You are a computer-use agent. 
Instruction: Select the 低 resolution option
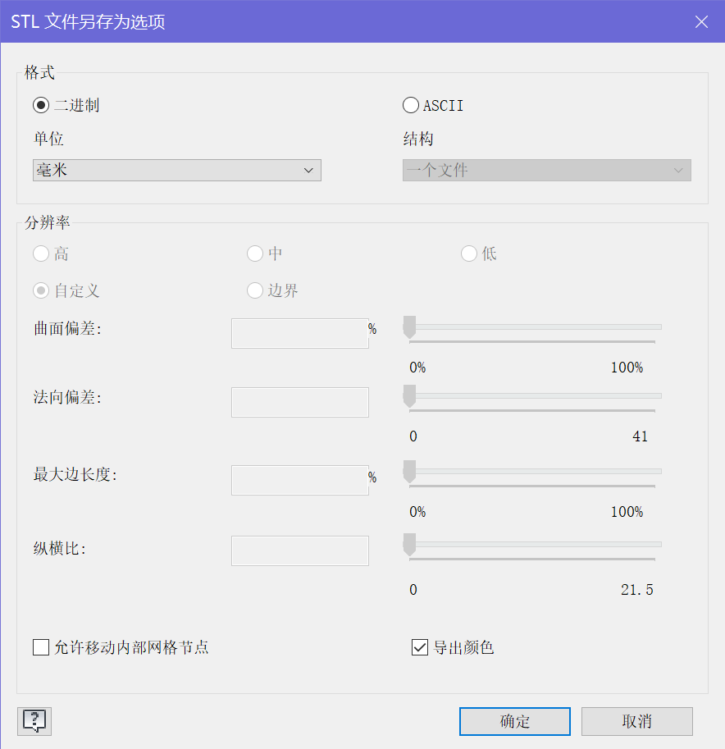(468, 253)
